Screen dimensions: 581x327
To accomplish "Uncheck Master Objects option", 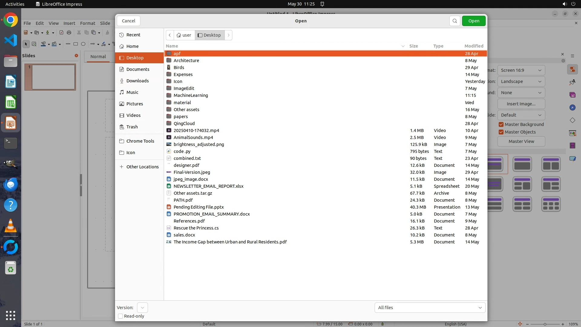I will tap(501, 132).
